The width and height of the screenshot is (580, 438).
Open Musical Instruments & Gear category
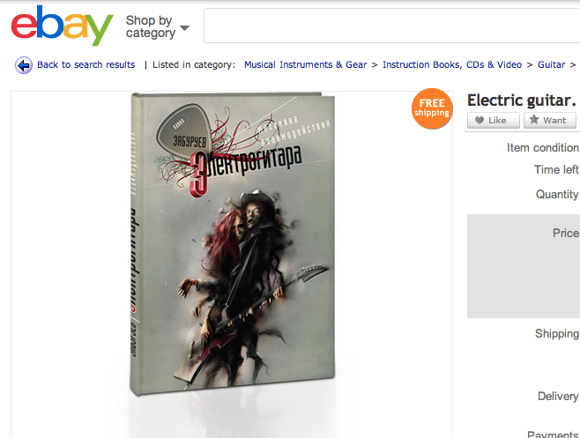click(x=306, y=64)
